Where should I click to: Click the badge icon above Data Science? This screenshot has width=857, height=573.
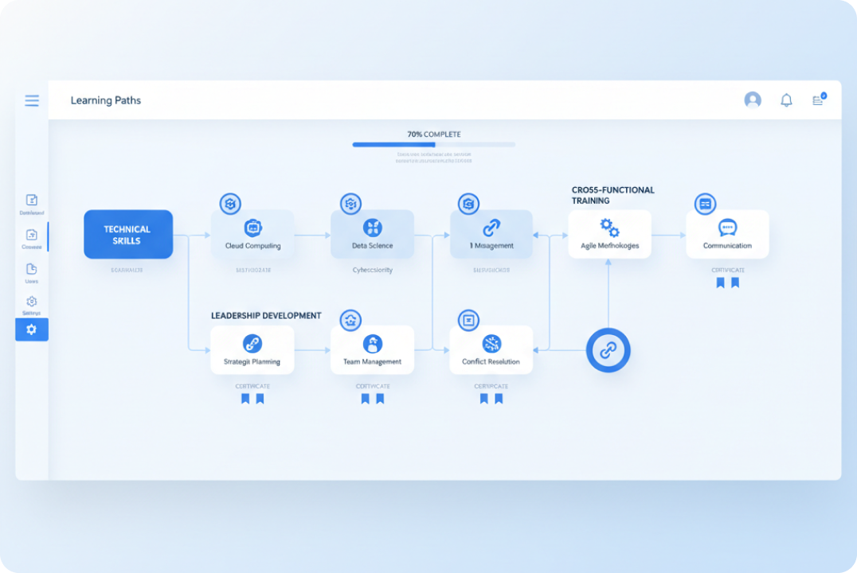(x=350, y=204)
